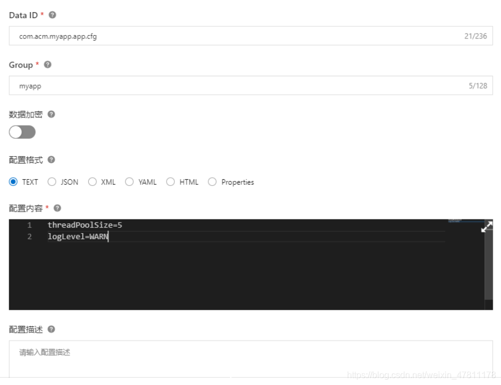Keep the TEXT format selected
501x385 pixels.
[x=13, y=182]
